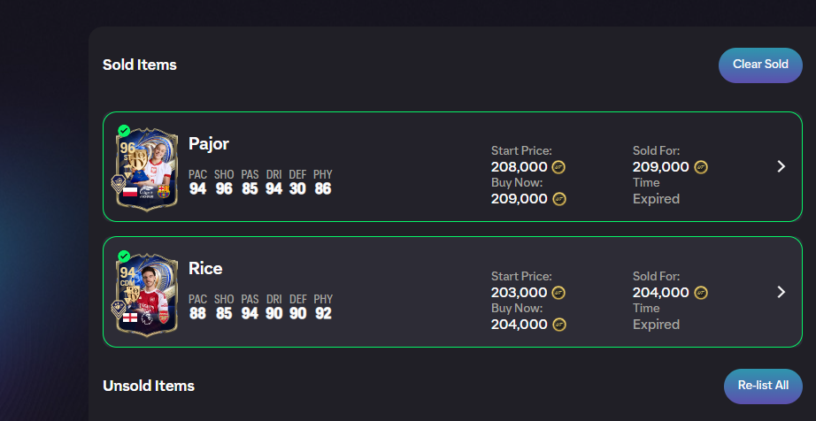
Task: Click the Premier League logo on Rice card
Action: click(148, 317)
